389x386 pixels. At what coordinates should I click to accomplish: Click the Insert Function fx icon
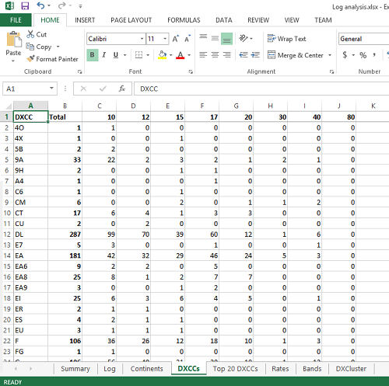pos(122,89)
